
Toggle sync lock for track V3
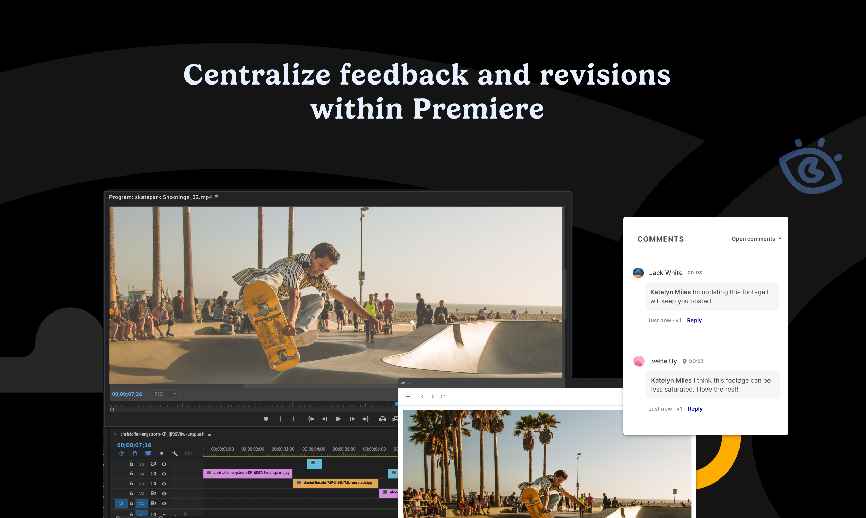153,484
